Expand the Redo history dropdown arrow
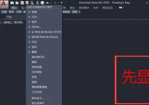149x105 pixels. pos(59,3)
